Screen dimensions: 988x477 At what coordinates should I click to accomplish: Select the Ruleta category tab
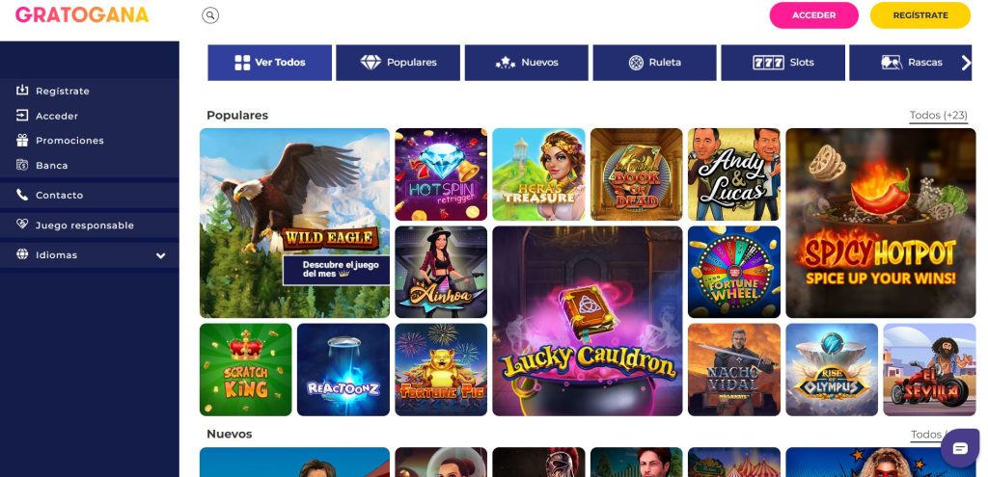point(655,63)
